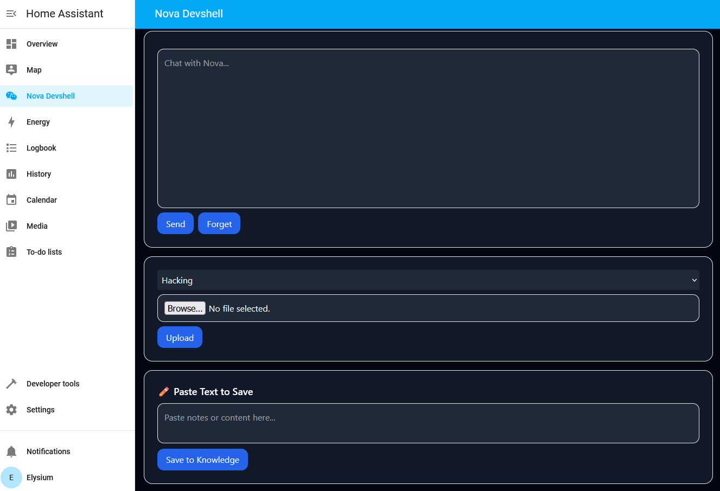Image resolution: width=720 pixels, height=491 pixels.
Task: Click the dropdown chevron next to Hacking
Action: 694,280
